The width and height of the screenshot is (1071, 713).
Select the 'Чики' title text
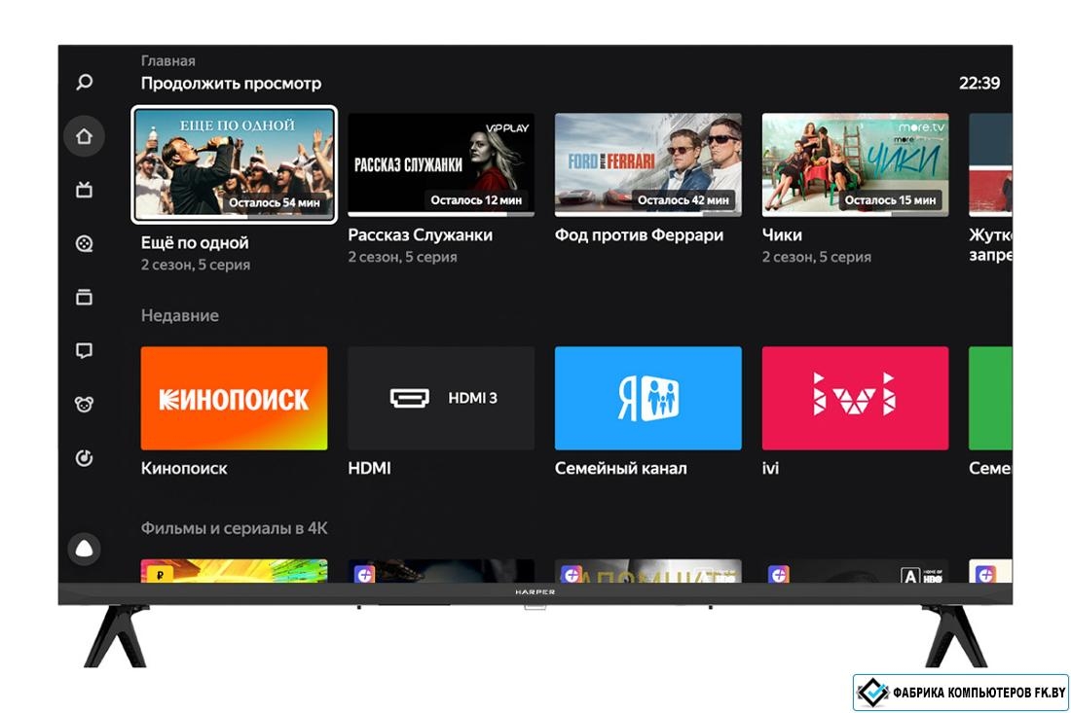point(782,234)
